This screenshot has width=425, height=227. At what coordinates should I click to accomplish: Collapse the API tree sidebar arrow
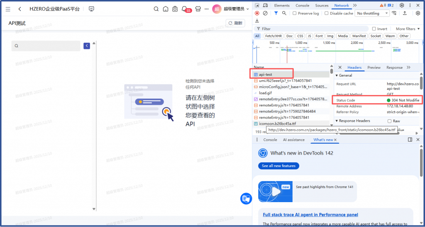pyautogui.click(x=87, y=46)
